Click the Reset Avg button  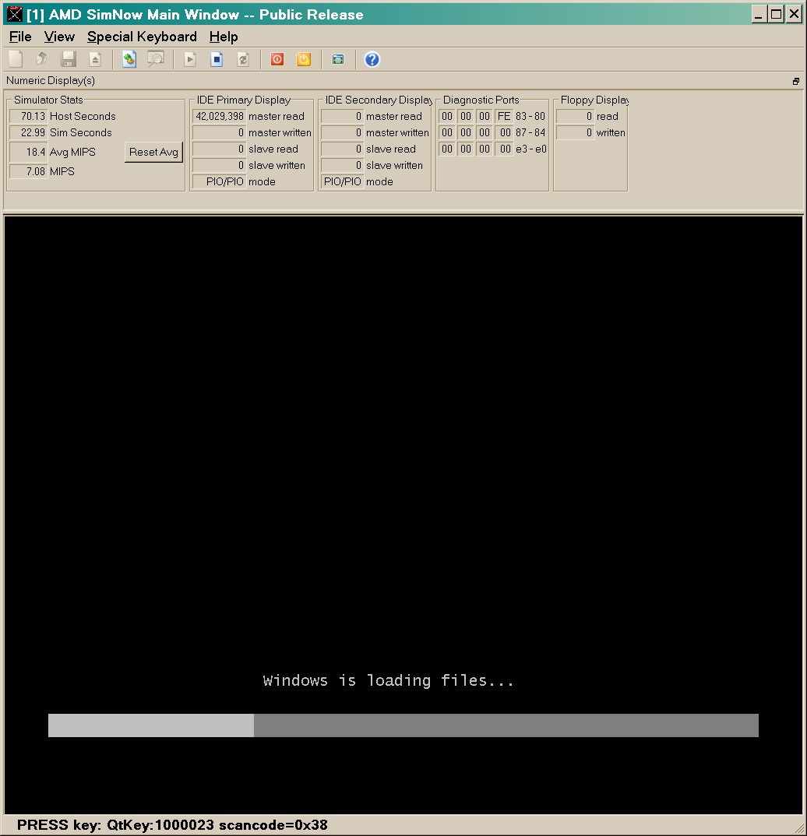(153, 152)
